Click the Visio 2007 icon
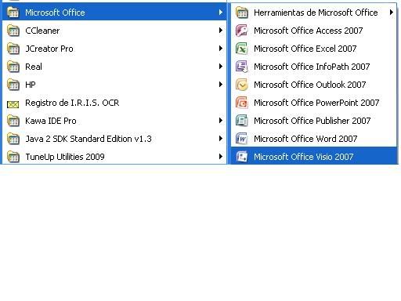Screen dimensions: 401x301 tap(241, 157)
